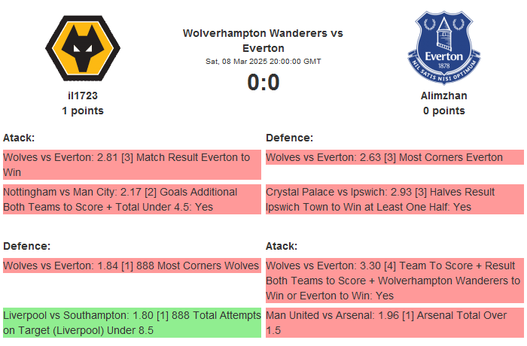Click the Most Corners Everton bet row
The height and width of the screenshot is (346, 527).
coord(394,158)
